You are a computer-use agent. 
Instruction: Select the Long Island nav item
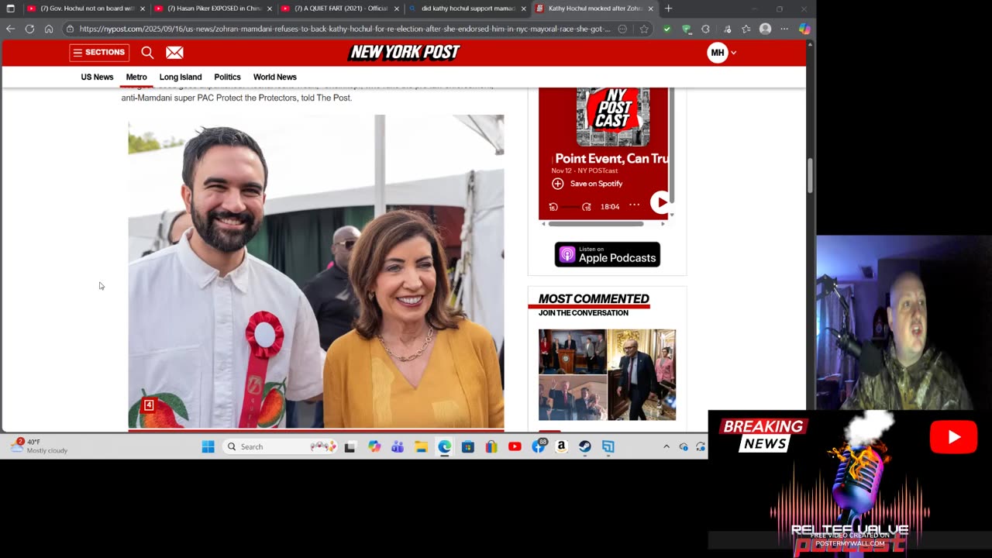pyautogui.click(x=181, y=77)
